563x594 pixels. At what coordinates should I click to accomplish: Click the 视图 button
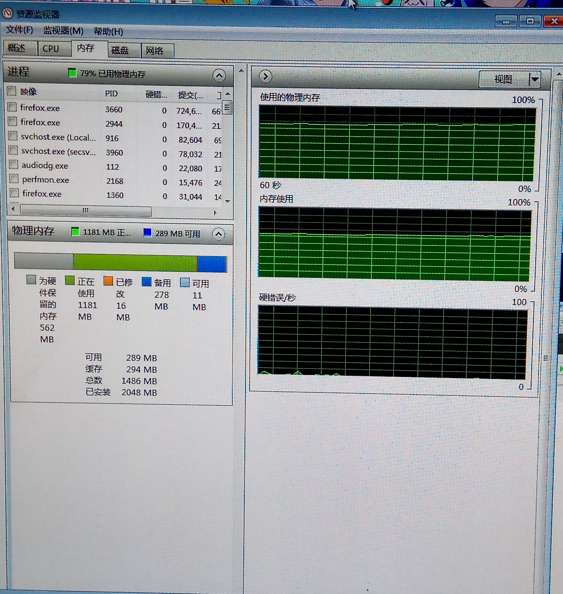[503, 79]
